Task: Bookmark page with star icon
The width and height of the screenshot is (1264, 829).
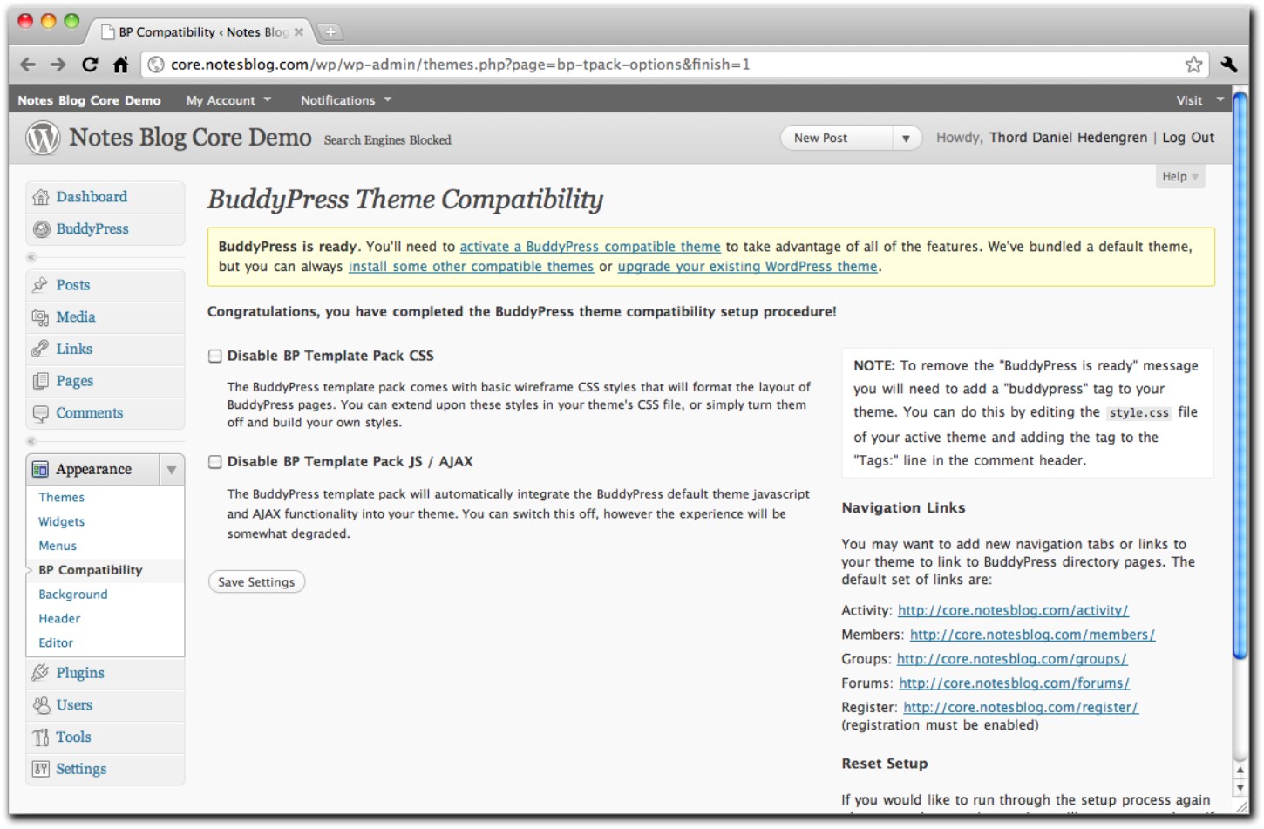Action: coord(1193,65)
